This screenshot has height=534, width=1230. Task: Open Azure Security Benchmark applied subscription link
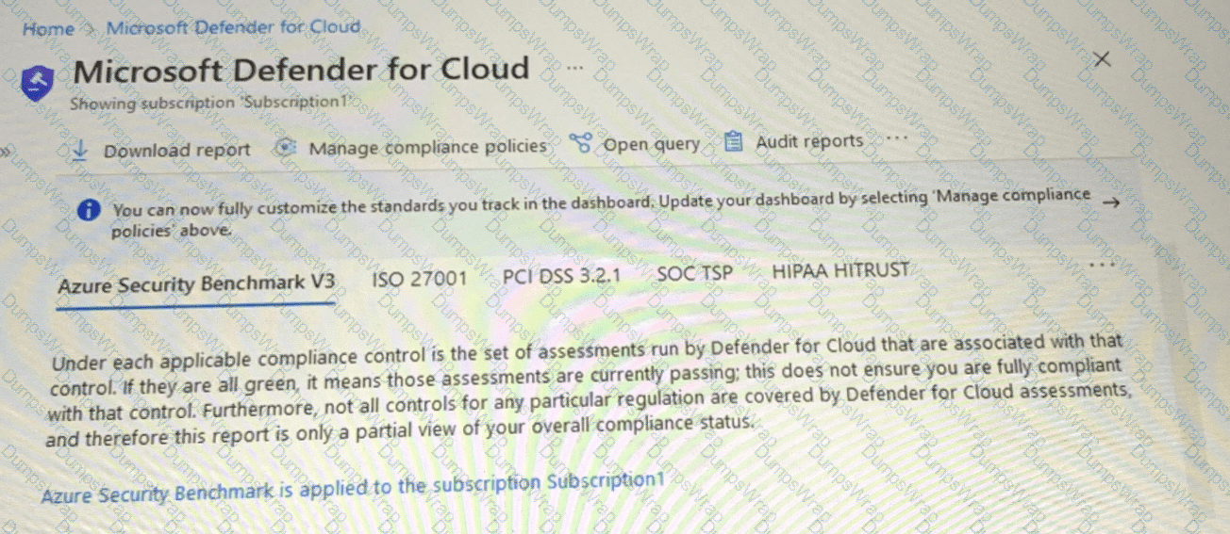[354, 486]
